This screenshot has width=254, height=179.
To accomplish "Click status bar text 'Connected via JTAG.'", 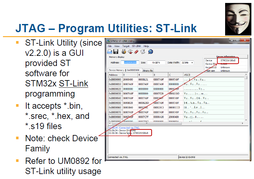I will pyautogui.click(x=118, y=157).
